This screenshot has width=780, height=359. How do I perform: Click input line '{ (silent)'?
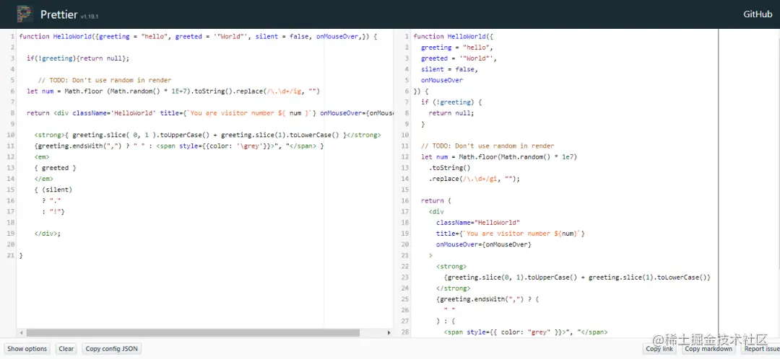tap(53, 190)
